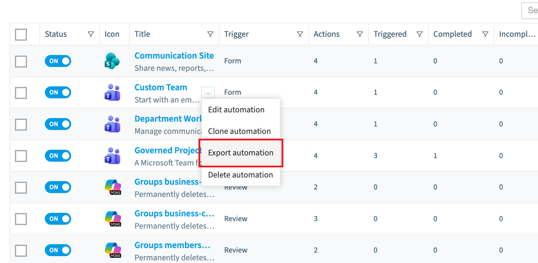The width and height of the screenshot is (538, 263).
Task: Select Clone automation in the menu
Action: [241, 131]
